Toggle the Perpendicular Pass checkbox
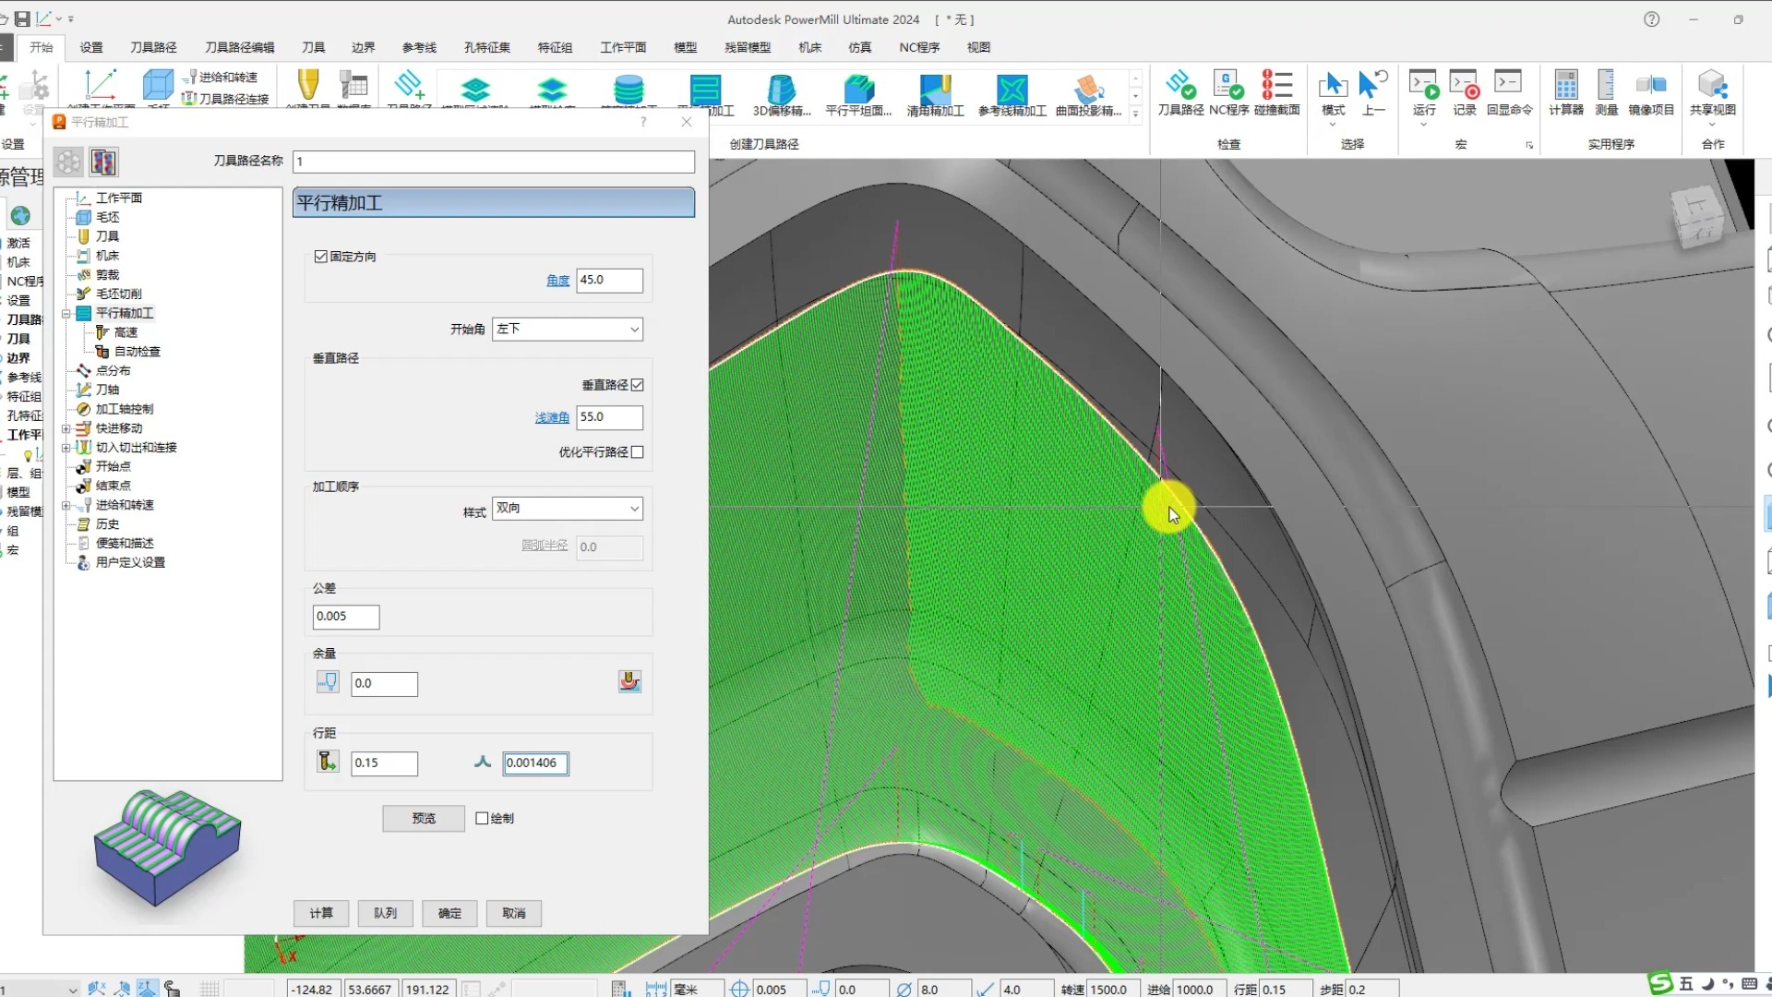The width and height of the screenshot is (1772, 997). click(638, 385)
